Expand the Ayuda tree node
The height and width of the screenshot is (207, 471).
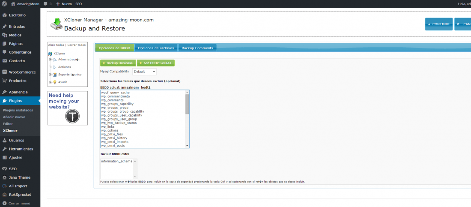[51, 82]
